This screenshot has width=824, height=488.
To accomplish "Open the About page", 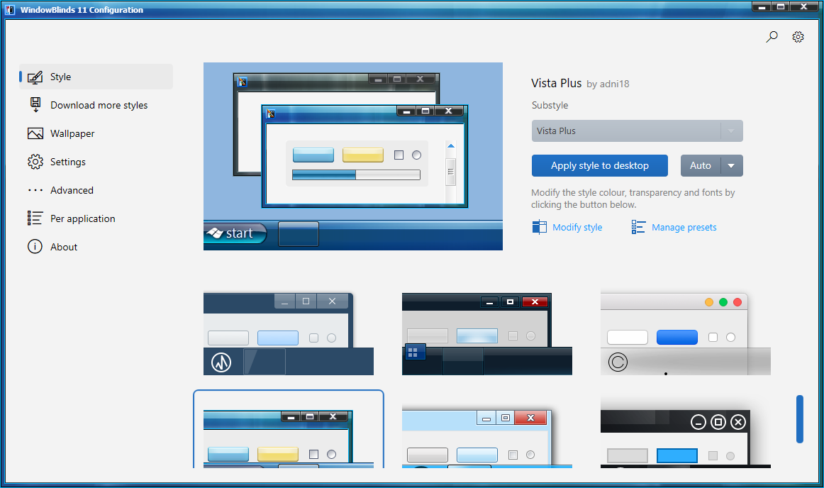I will point(96,247).
